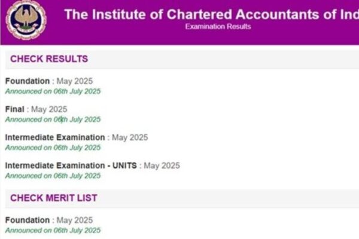Open Foundation link under Check Results
Viewport: 359px width, 239px height.
coord(28,81)
